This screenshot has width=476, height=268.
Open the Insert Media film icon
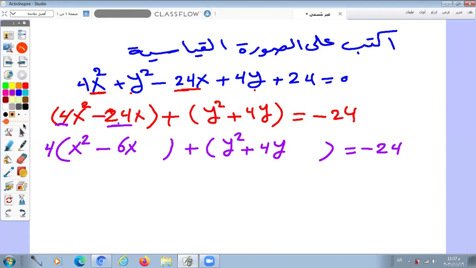9,186
